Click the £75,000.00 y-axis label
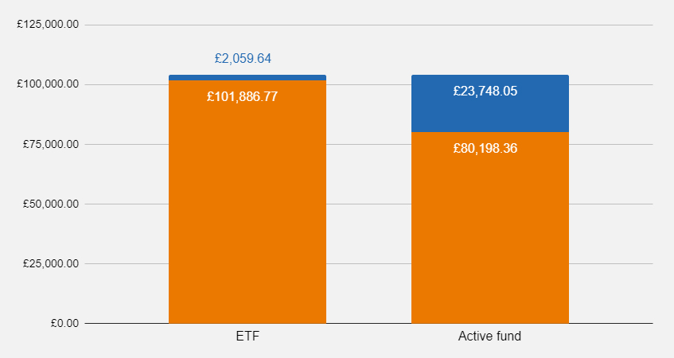This screenshot has width=674, height=358. [50, 144]
